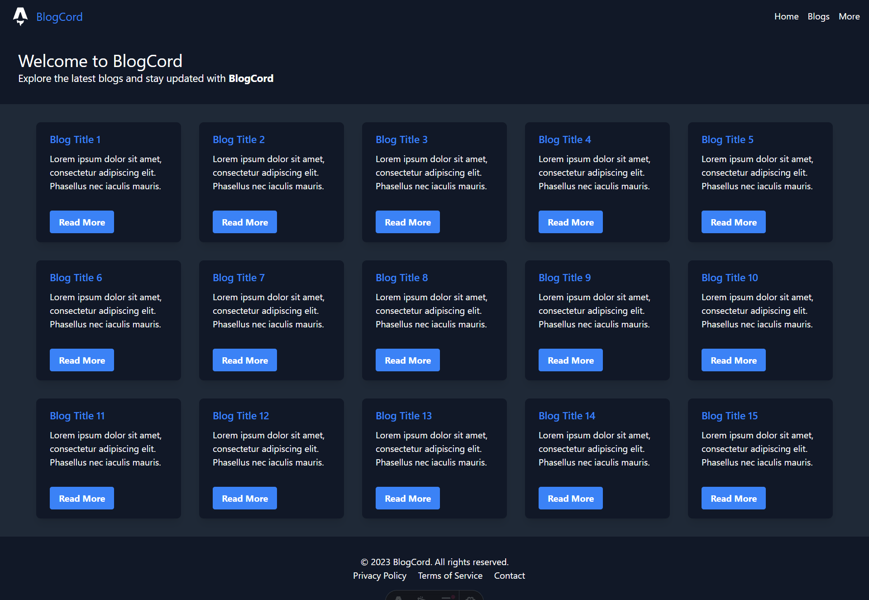Click the Contact footer link
The height and width of the screenshot is (600, 869).
click(x=509, y=576)
